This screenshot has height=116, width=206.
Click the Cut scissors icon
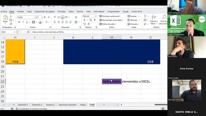tap(11, 16)
